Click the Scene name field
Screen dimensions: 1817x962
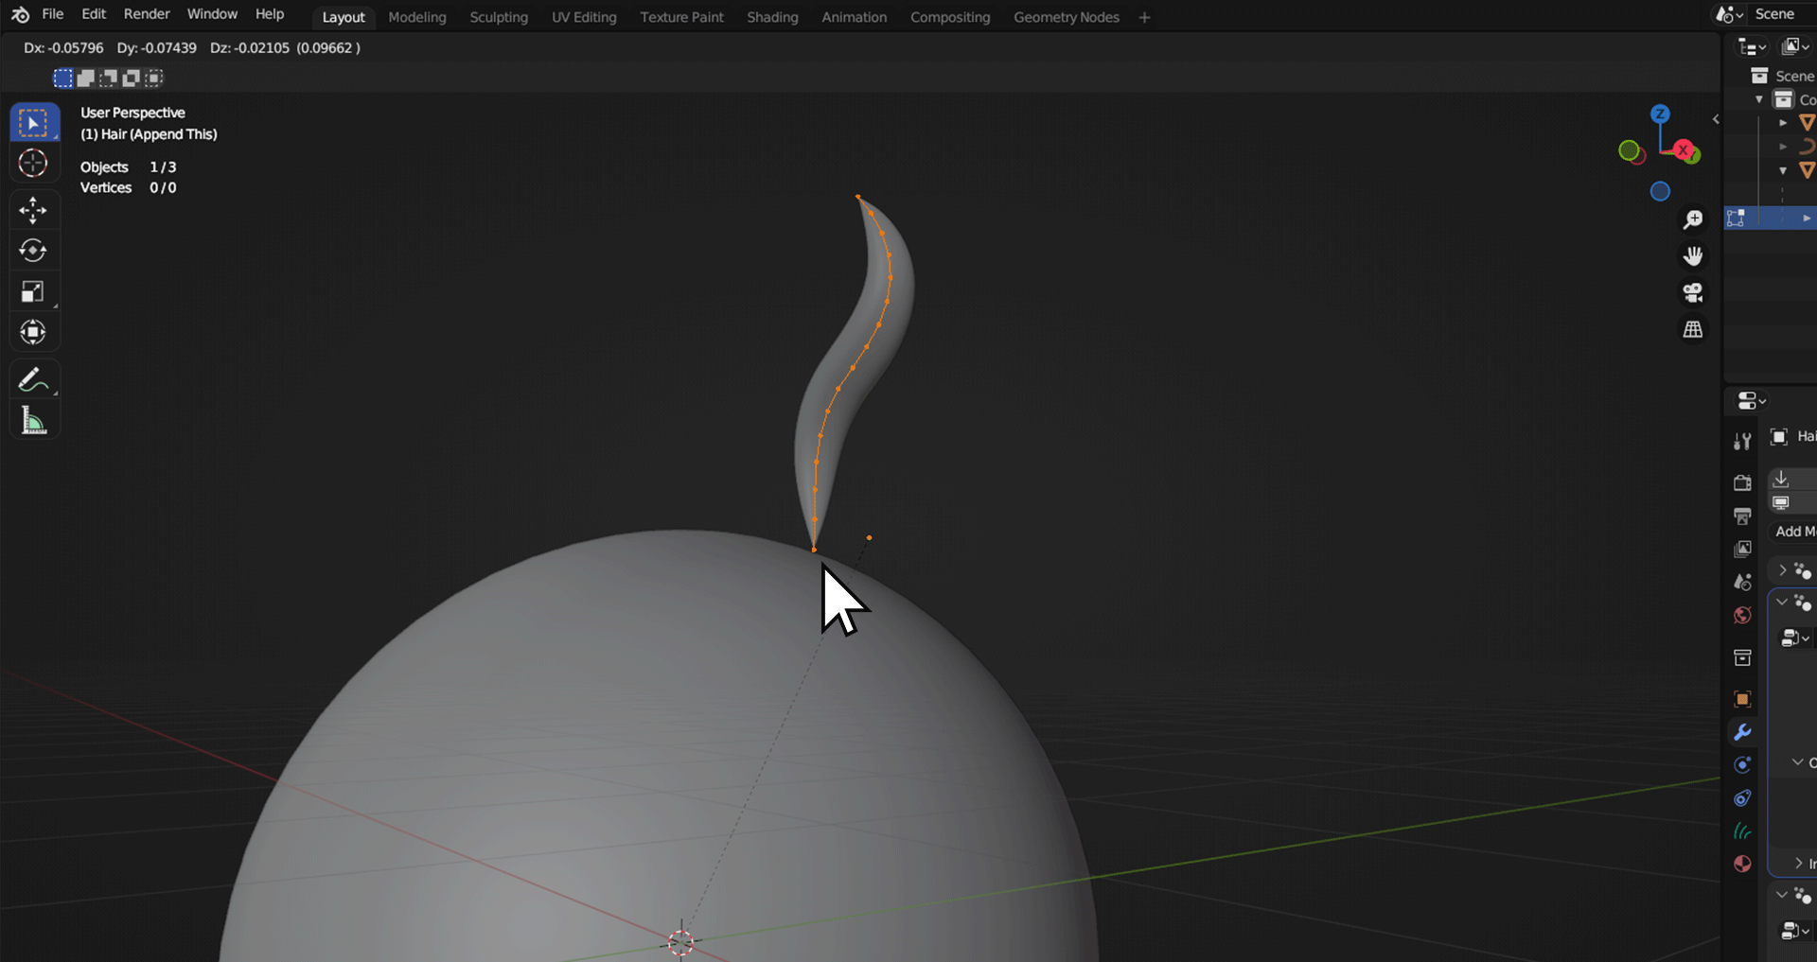click(x=1784, y=14)
